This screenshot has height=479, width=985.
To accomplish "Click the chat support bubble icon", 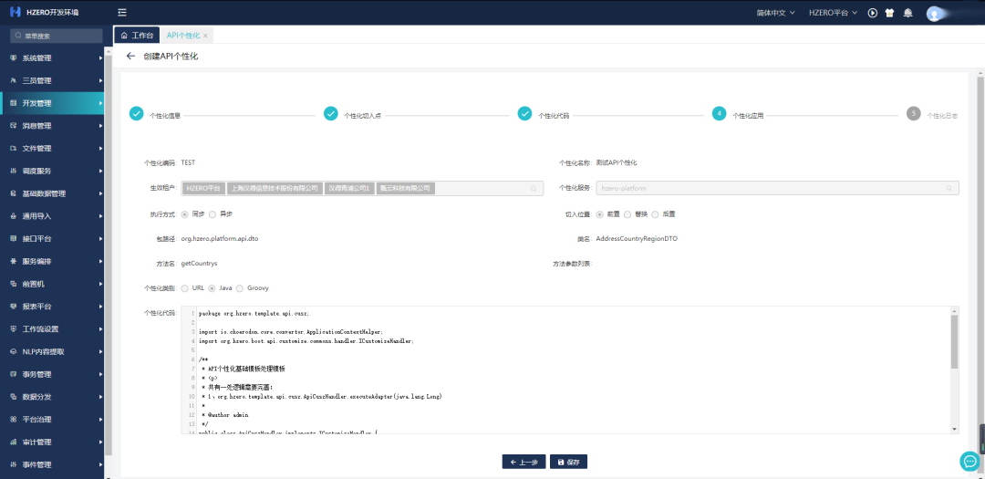I will pos(969,461).
